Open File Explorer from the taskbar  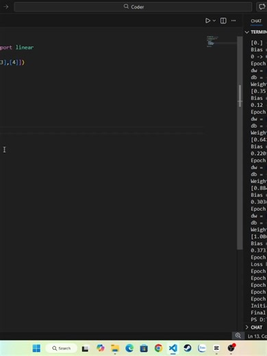[115, 348]
